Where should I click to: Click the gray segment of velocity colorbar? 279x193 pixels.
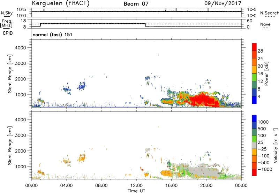(254, 146)
